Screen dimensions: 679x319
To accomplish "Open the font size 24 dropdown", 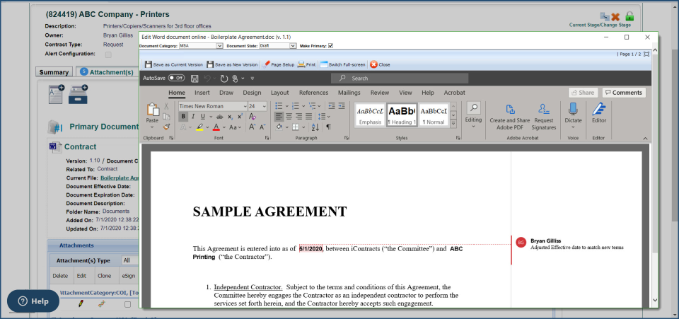I will [x=264, y=106].
